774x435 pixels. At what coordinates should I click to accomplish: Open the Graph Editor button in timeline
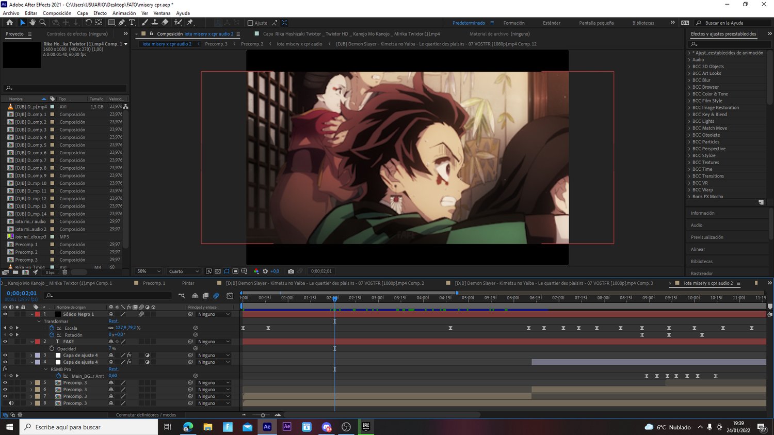(230, 296)
